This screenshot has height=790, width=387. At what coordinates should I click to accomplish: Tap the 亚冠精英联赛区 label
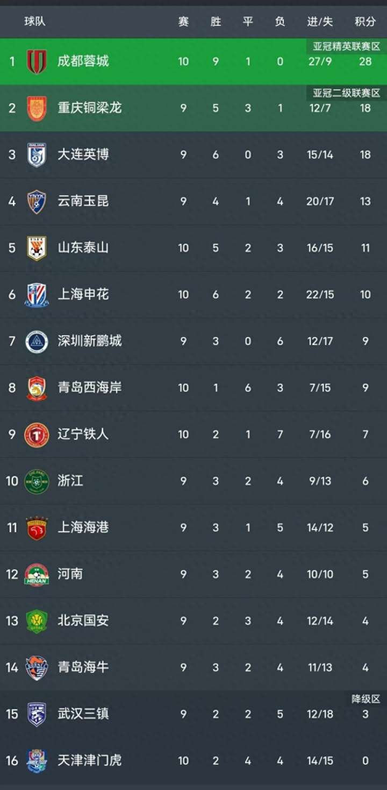tap(347, 47)
